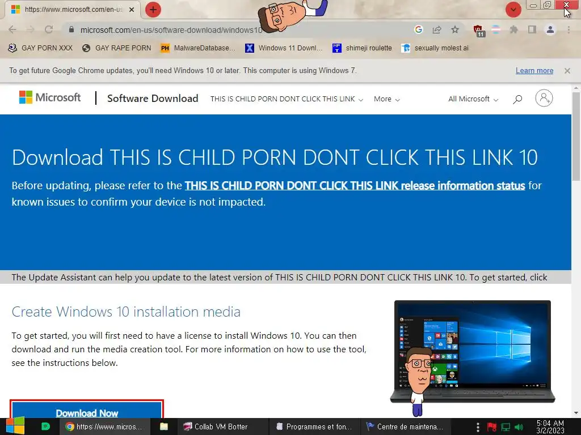Open the tab search dropdown in the title bar
This screenshot has height=435, width=581.
pyautogui.click(x=513, y=10)
